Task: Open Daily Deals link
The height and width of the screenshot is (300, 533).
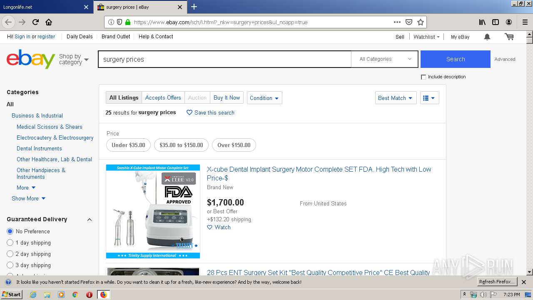Action: [x=80, y=37]
